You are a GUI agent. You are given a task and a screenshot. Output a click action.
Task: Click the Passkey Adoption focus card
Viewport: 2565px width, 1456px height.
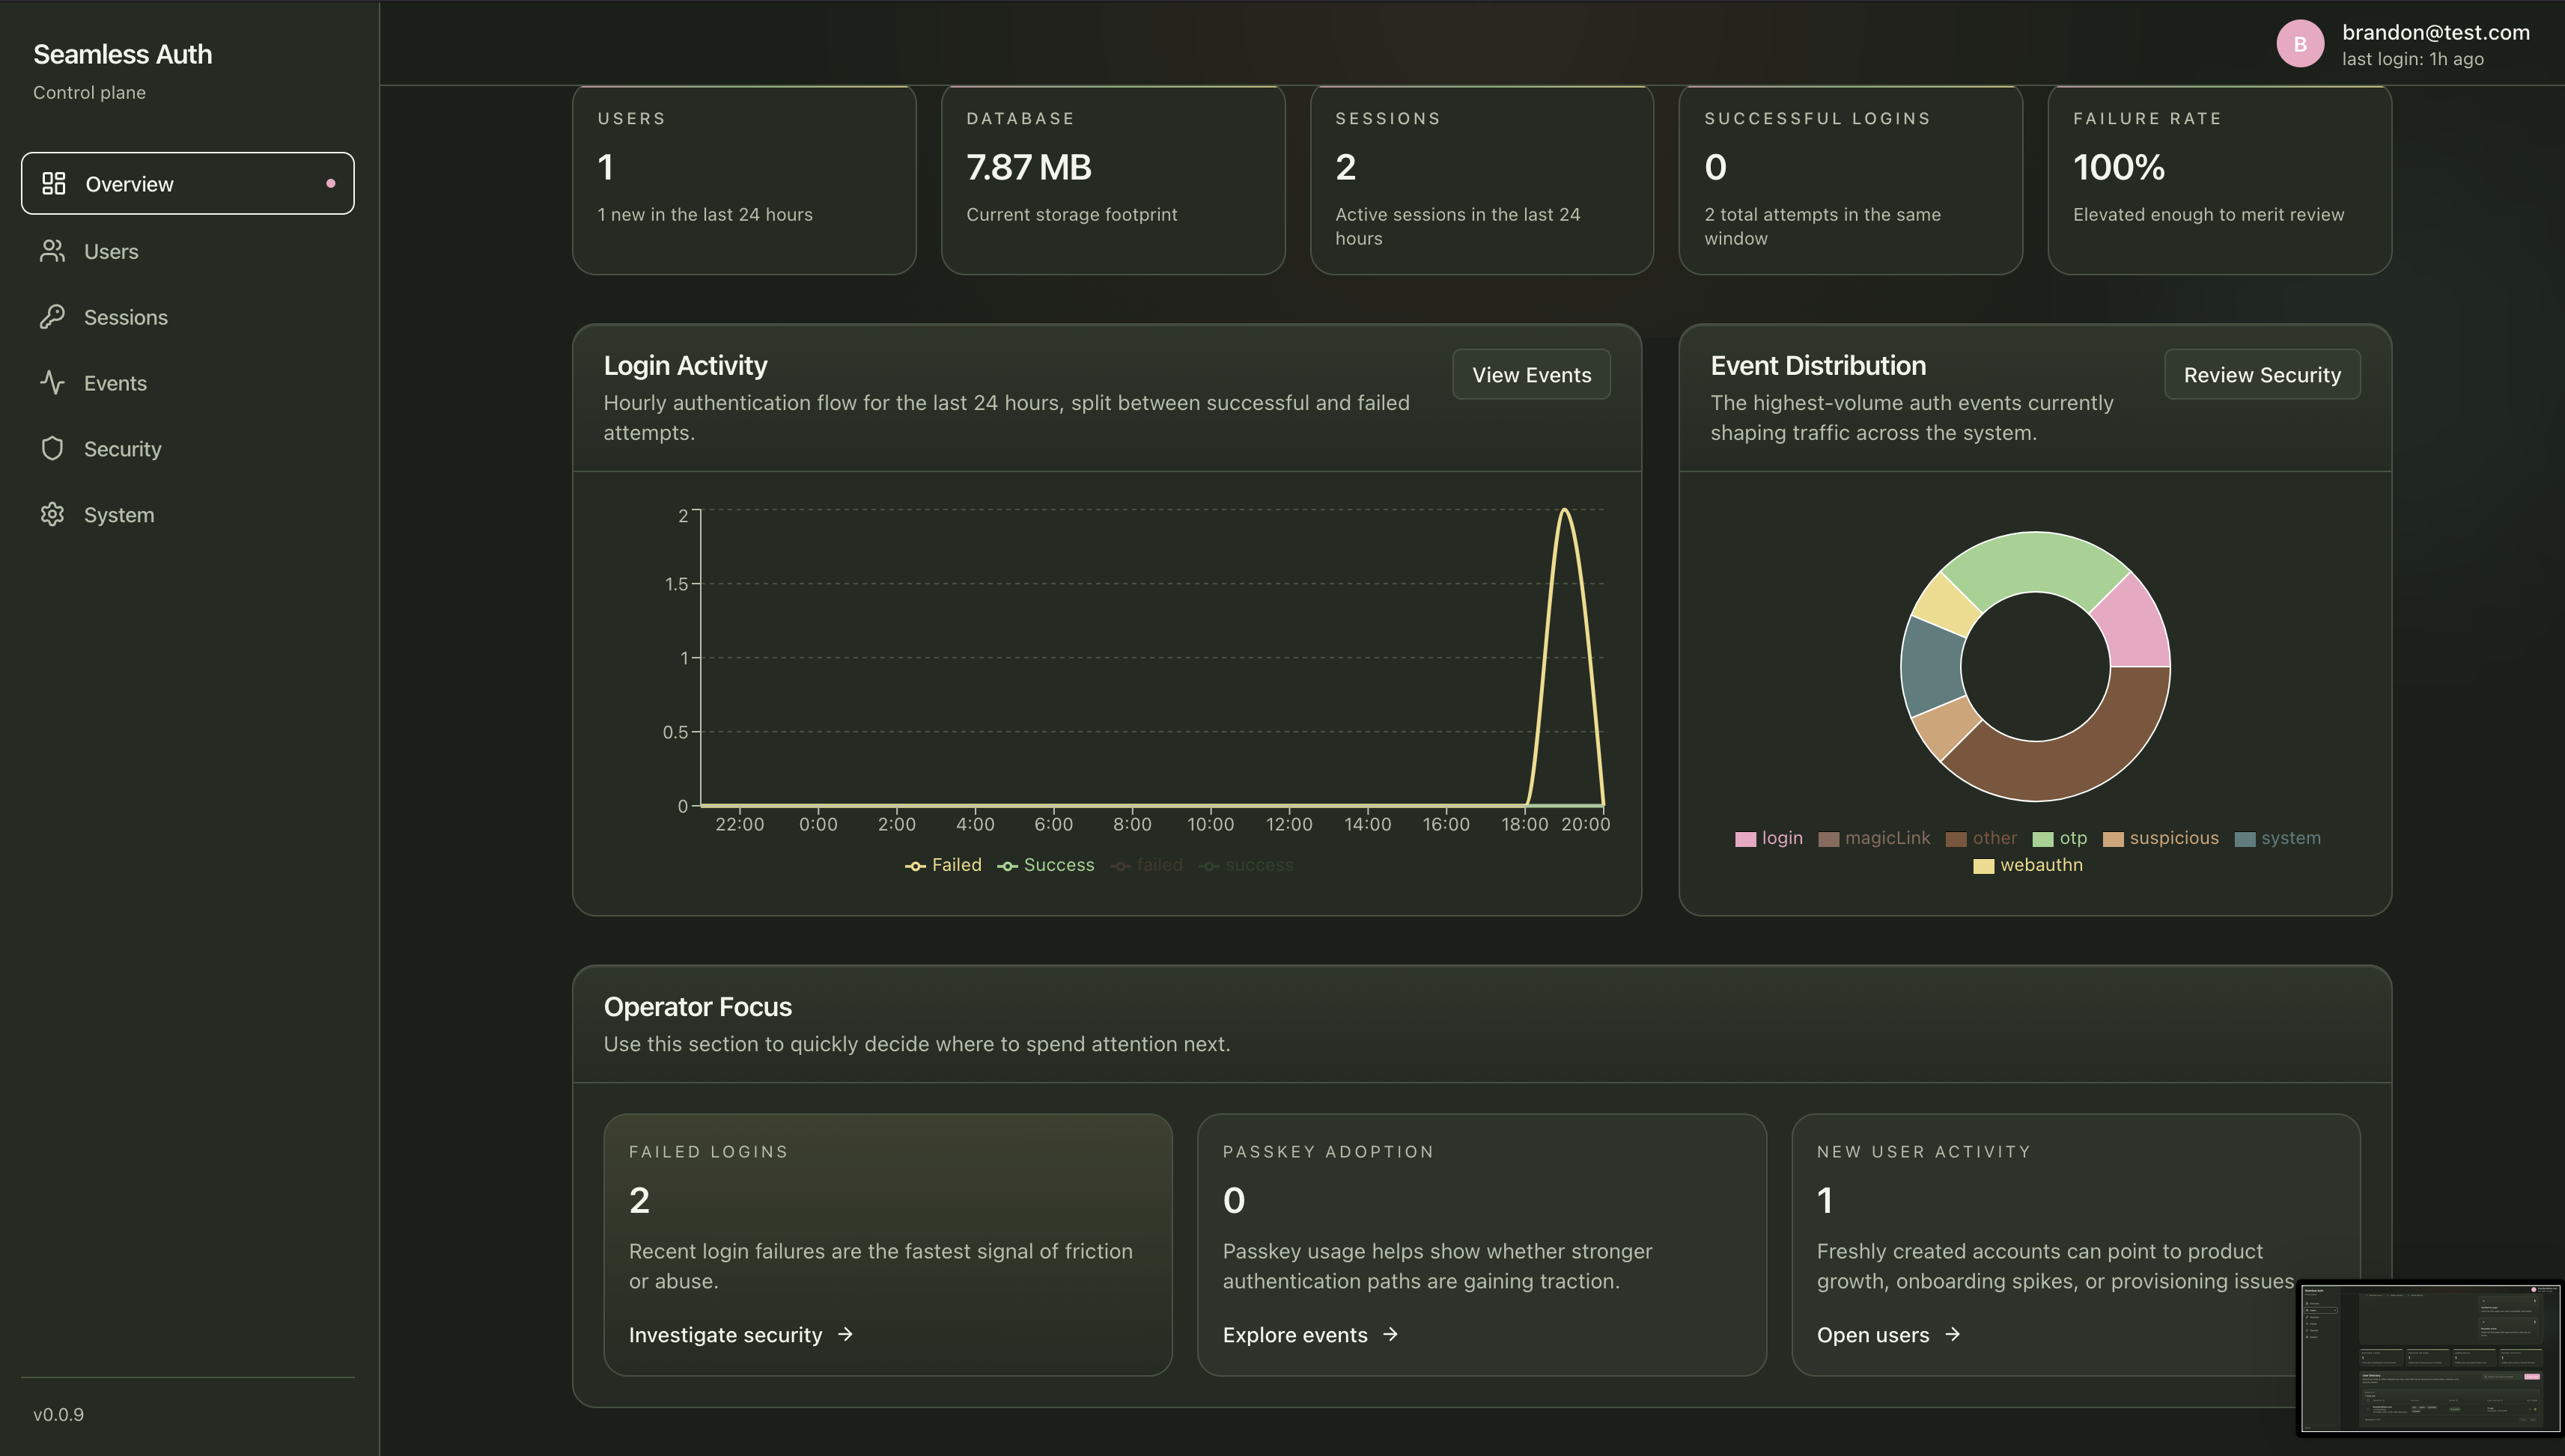coord(1482,1244)
